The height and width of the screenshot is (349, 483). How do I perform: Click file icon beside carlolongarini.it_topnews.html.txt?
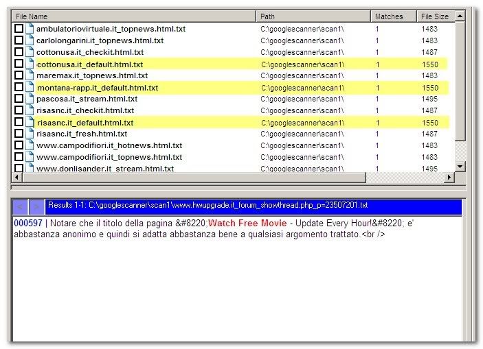point(30,40)
